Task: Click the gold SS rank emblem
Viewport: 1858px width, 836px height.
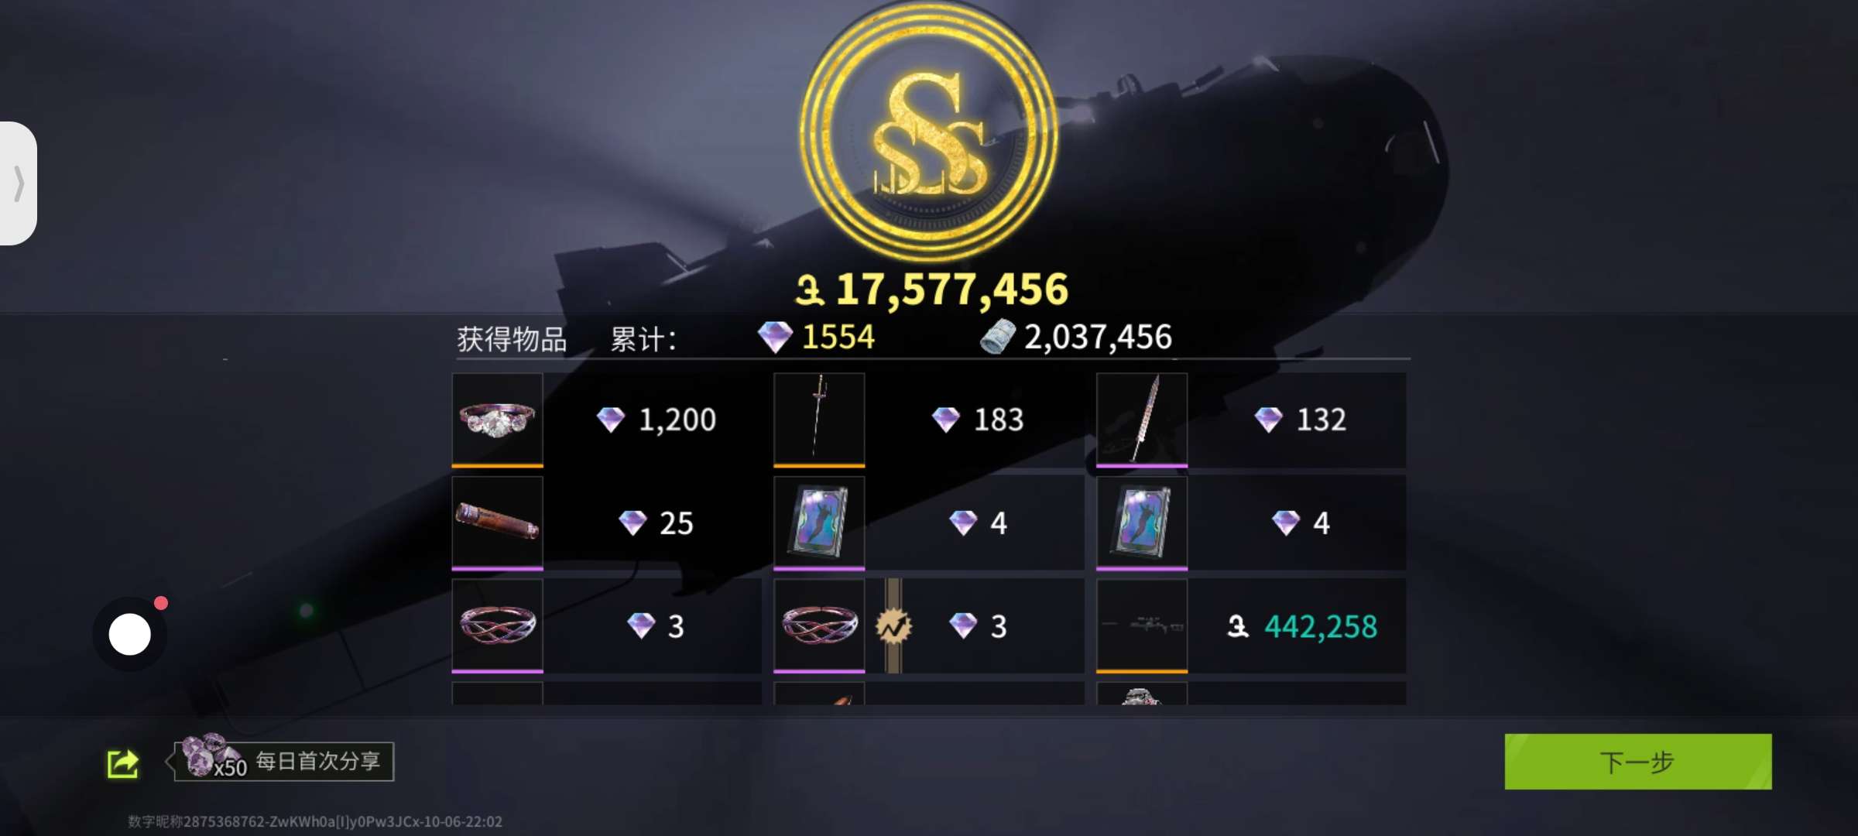Action: [928, 133]
